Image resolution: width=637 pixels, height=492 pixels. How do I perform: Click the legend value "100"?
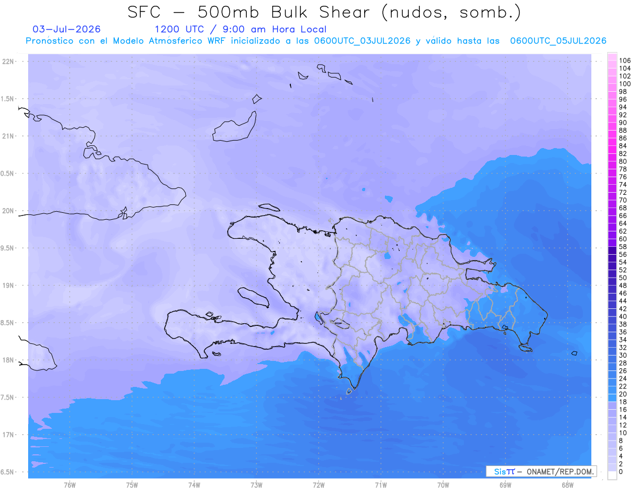point(625,84)
